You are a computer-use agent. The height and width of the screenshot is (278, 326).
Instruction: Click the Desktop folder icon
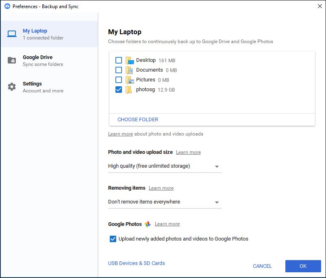130,60
